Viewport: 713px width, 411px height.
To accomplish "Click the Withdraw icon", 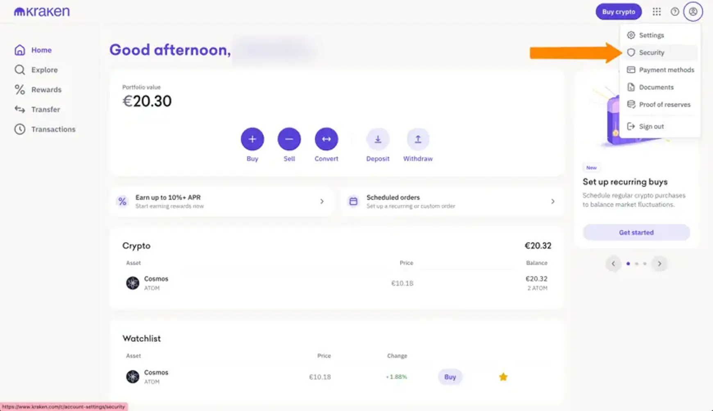I will pos(418,139).
